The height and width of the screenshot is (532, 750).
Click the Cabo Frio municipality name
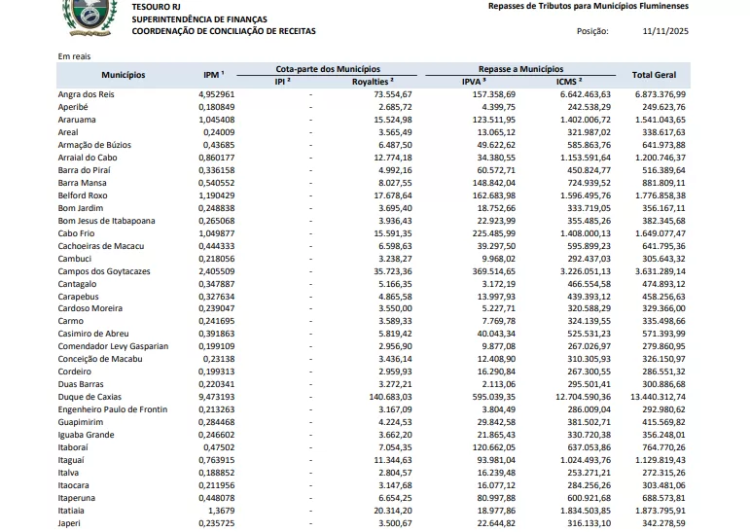click(77, 233)
